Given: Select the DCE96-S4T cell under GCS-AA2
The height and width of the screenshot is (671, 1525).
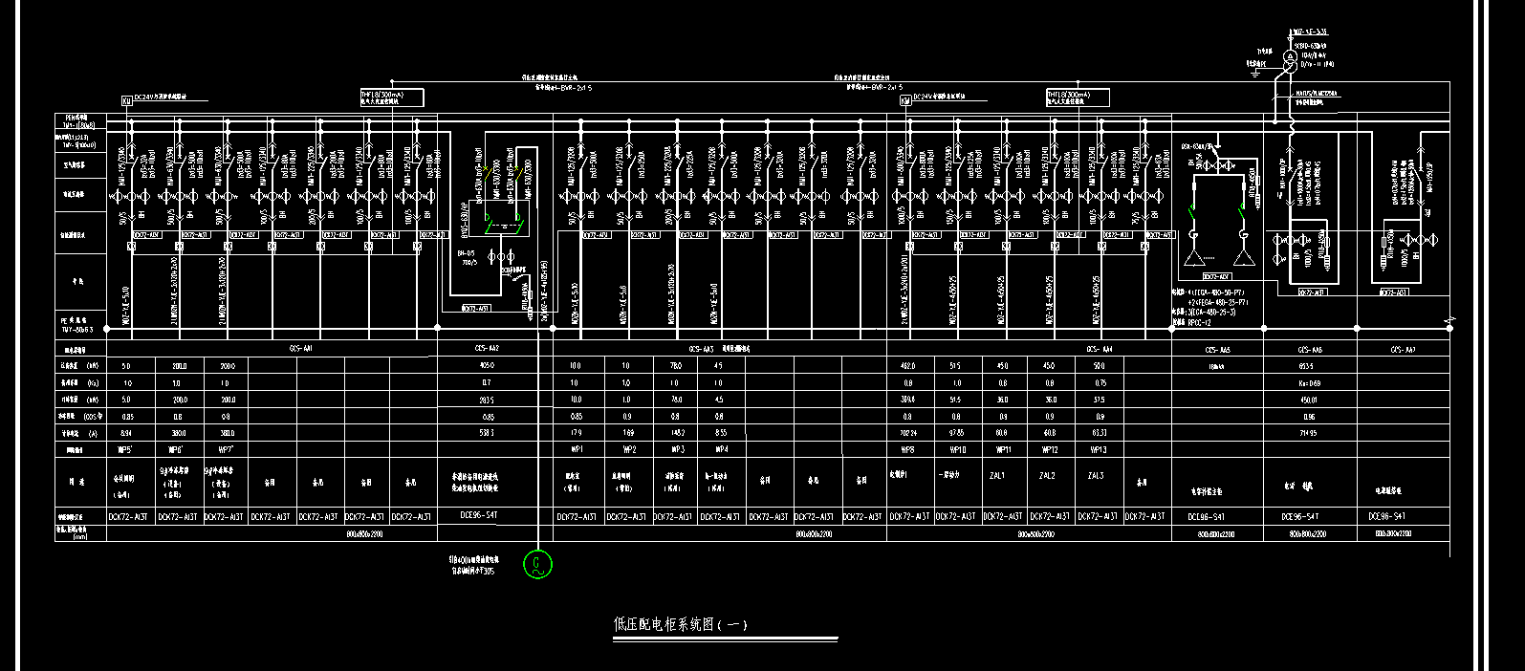Looking at the screenshot, I should 478,515.
